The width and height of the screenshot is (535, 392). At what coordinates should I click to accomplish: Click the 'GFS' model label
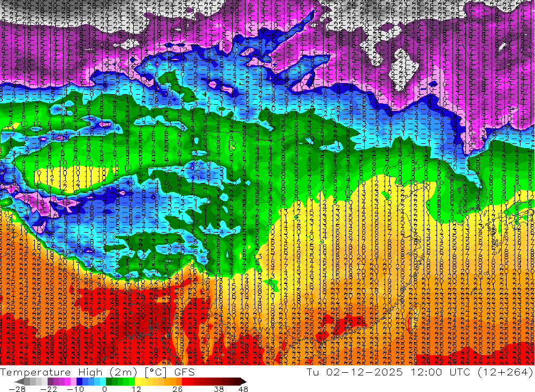click(x=185, y=372)
